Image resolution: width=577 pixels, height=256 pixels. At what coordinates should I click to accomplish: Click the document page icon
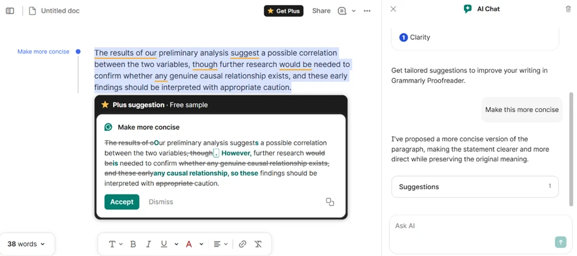pyautogui.click(x=33, y=11)
